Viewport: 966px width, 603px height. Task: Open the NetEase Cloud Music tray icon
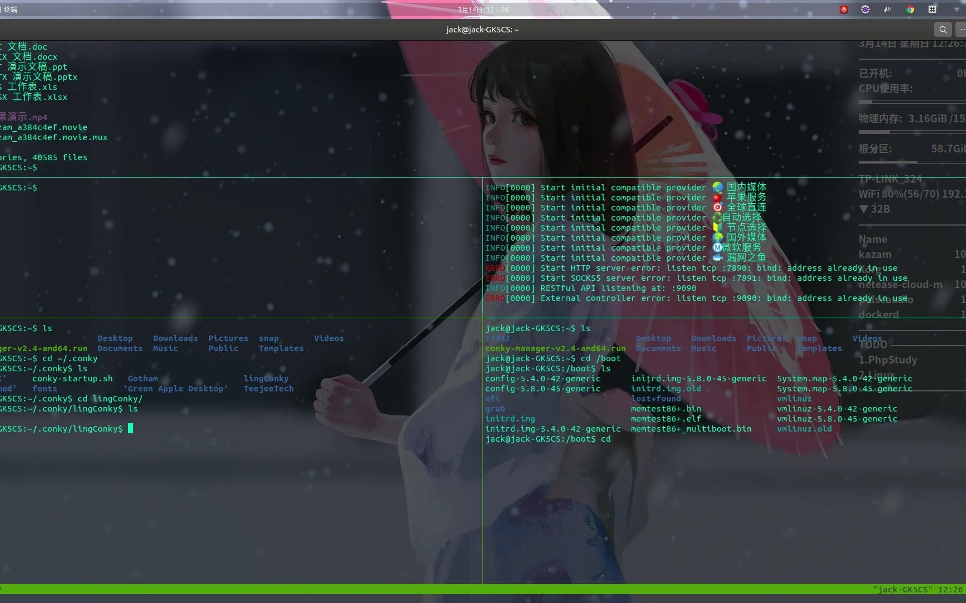coord(844,9)
